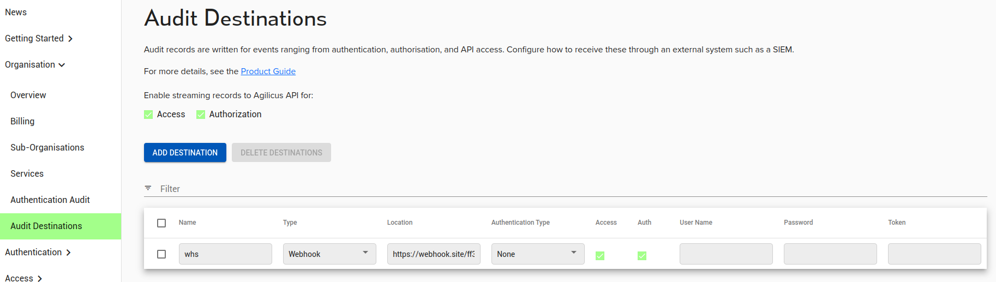This screenshot has width=996, height=282.
Task: Select the whs row checkbox
Action: coord(161,254)
